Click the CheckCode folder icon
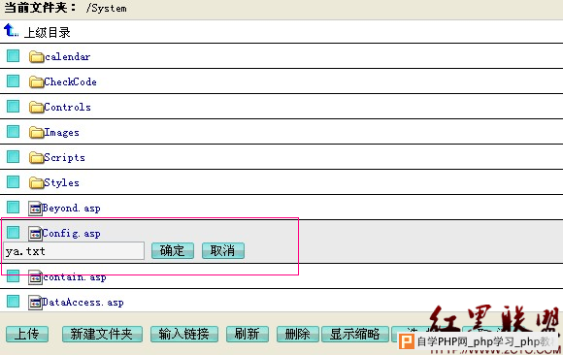 click(36, 81)
